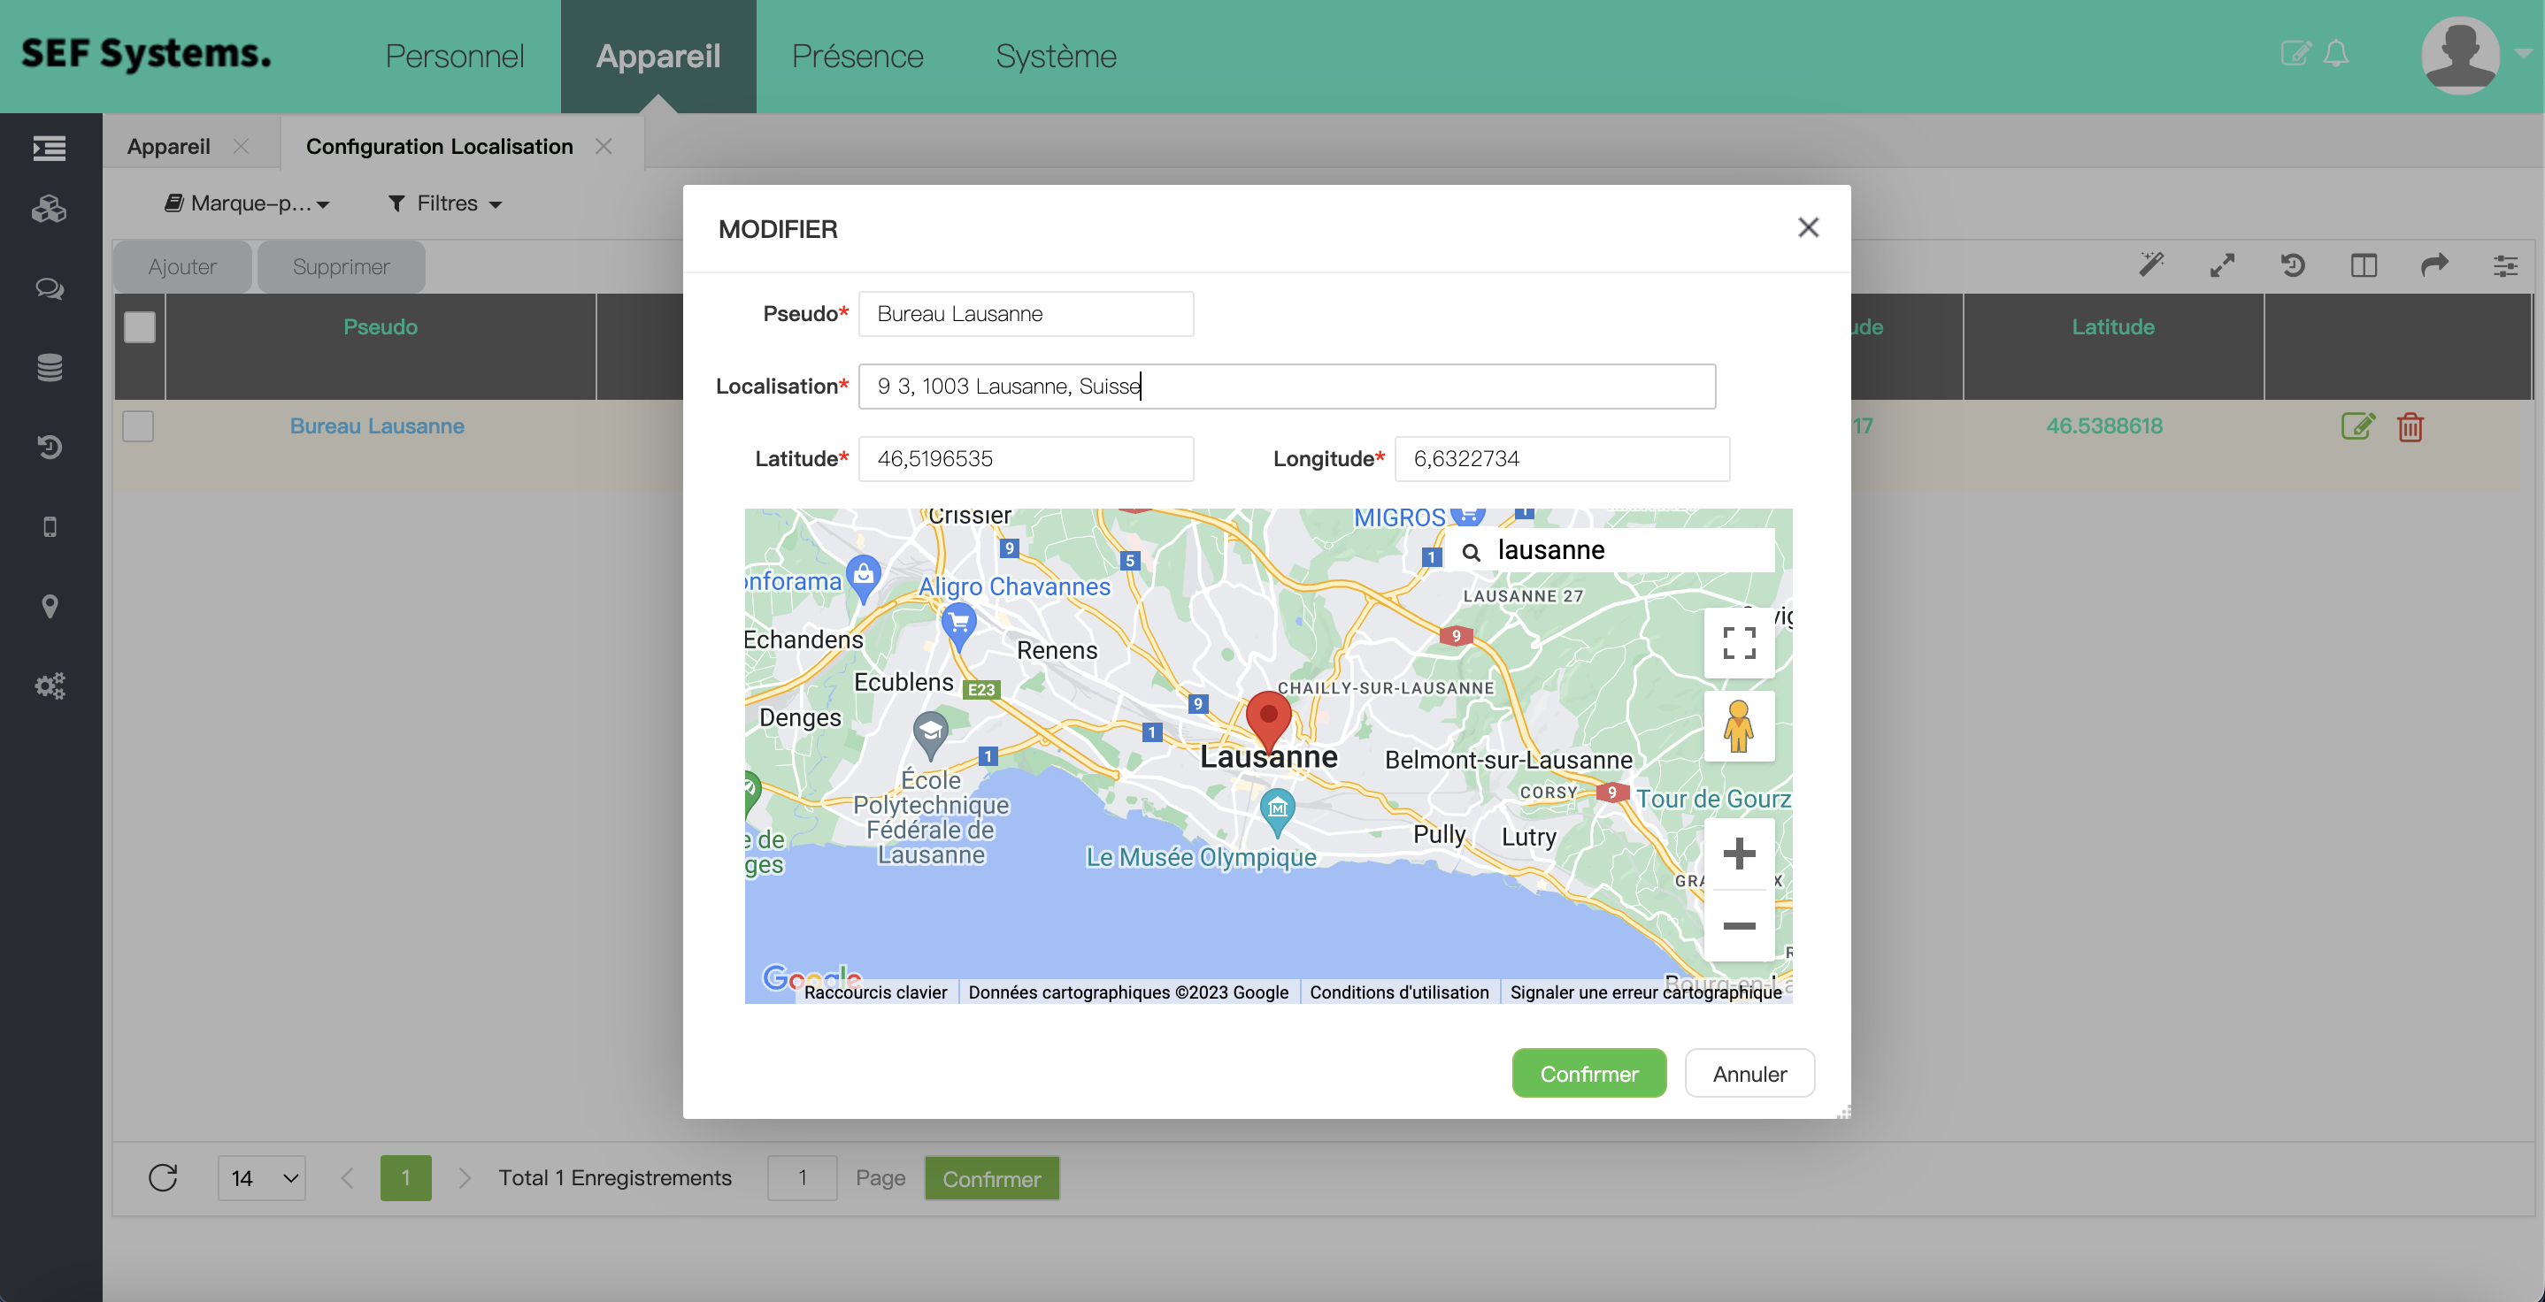The image size is (2545, 1302).
Task: Expand the Filtres dropdown
Action: 442,203
